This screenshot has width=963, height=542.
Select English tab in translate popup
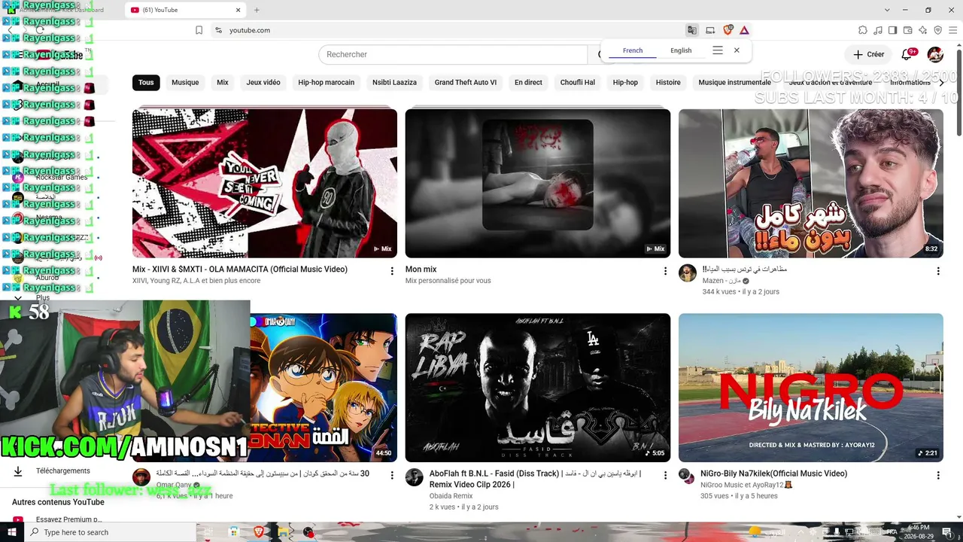(x=681, y=50)
